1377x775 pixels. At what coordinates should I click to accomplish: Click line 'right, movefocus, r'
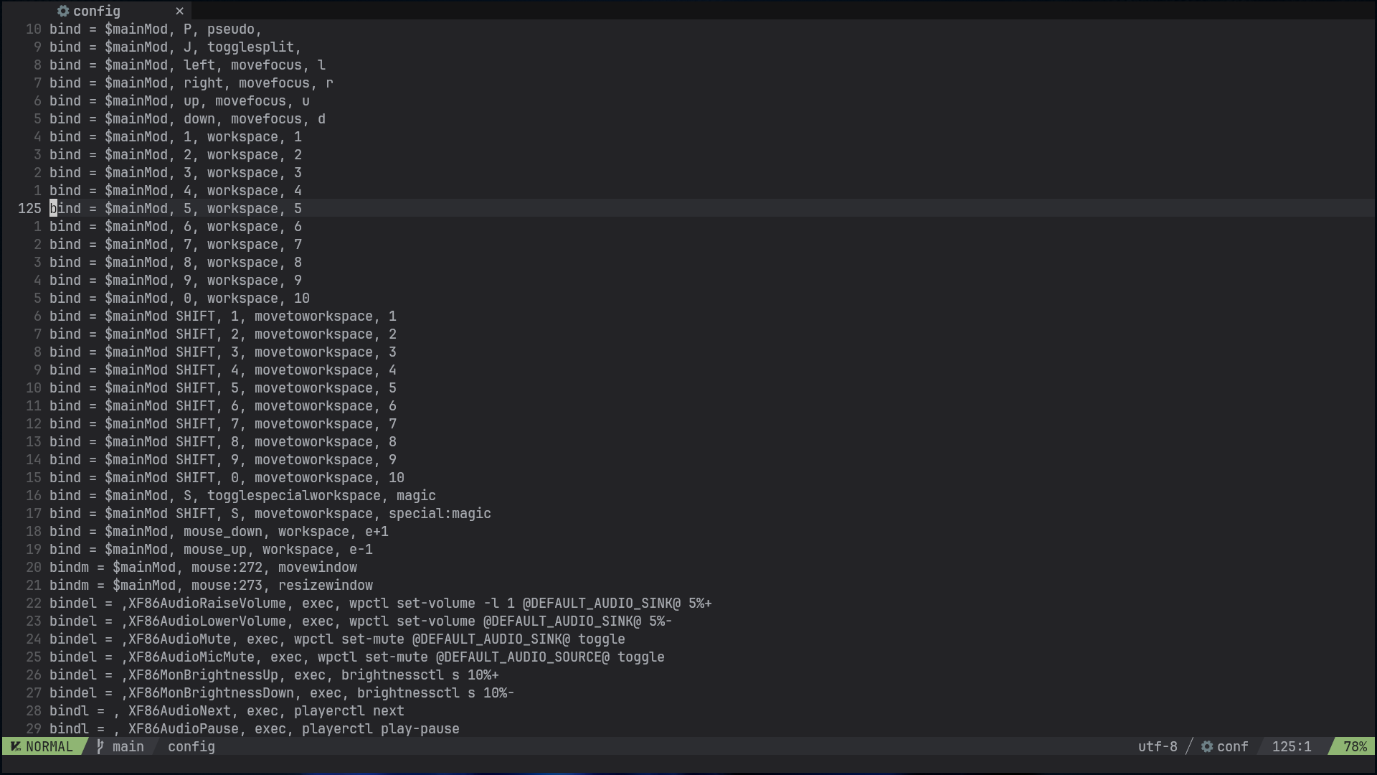click(191, 83)
